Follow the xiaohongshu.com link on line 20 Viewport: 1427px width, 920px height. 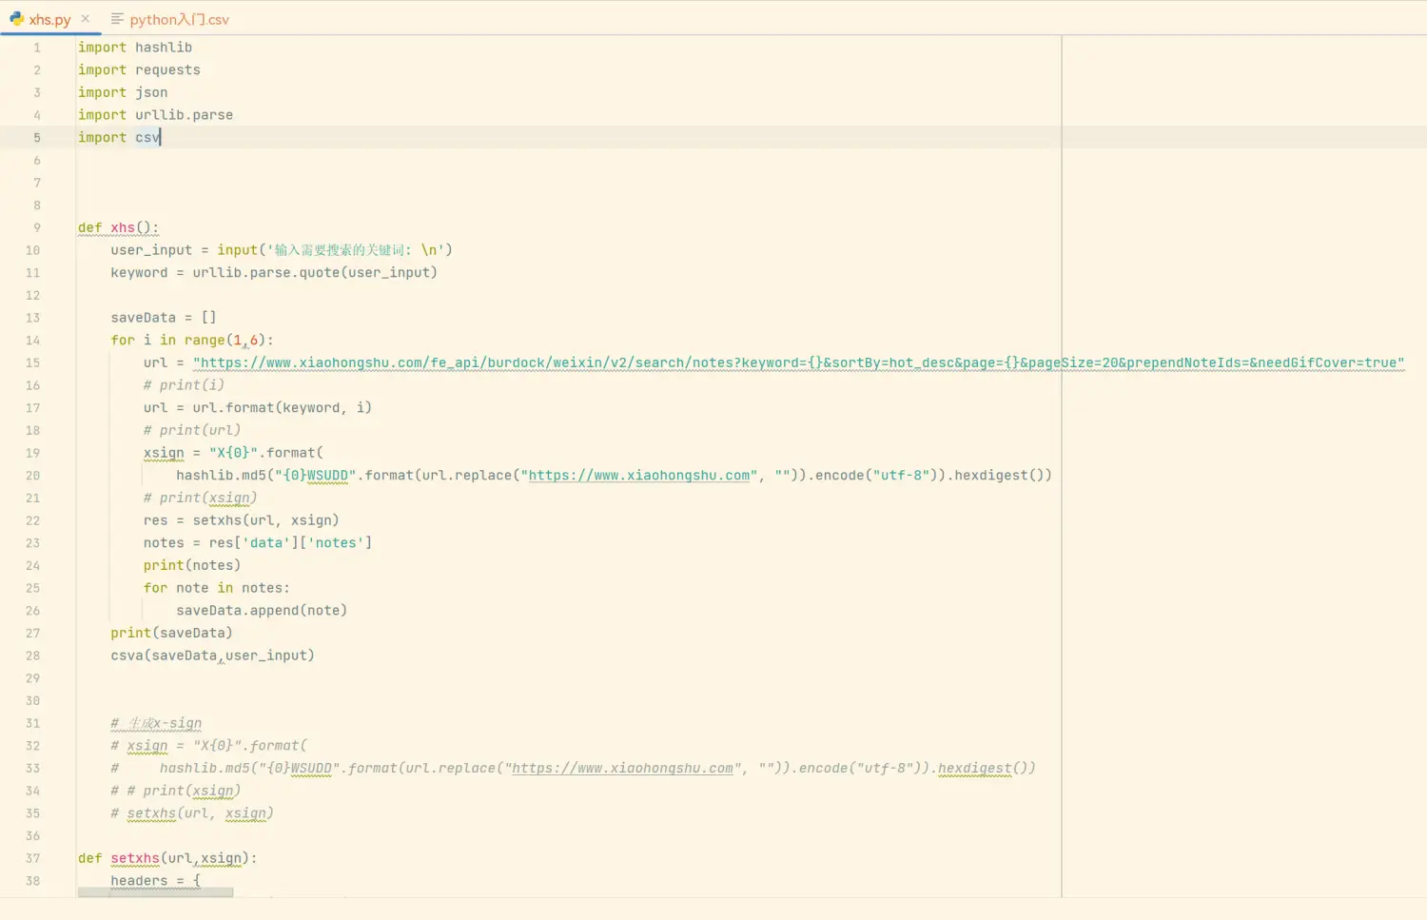638,475
